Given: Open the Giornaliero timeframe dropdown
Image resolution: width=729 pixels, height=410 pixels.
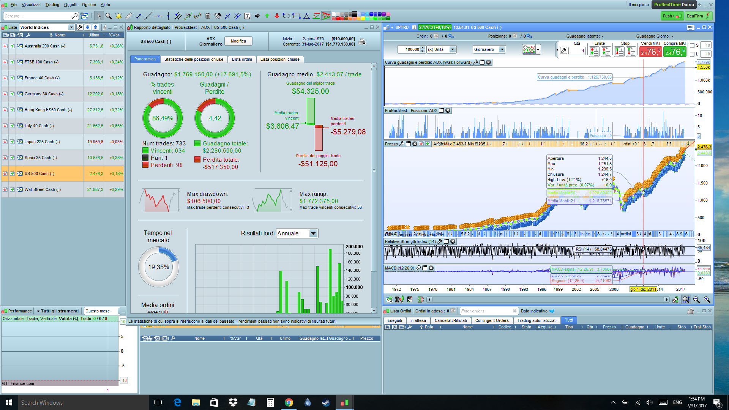Looking at the screenshot, I should click(x=502, y=49).
